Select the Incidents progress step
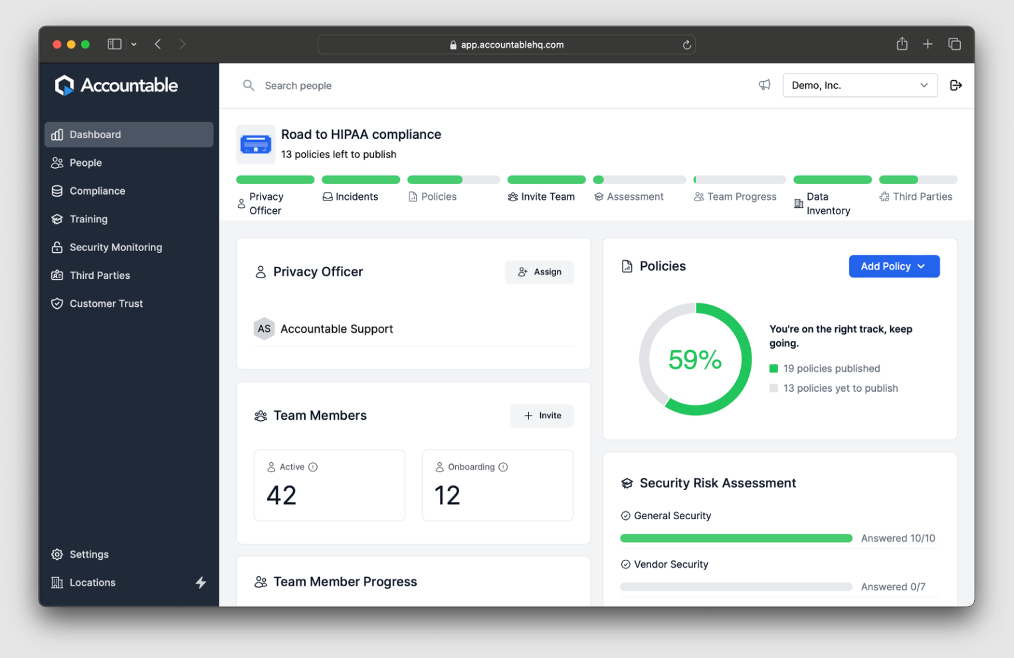The height and width of the screenshot is (658, 1014). coord(361,190)
